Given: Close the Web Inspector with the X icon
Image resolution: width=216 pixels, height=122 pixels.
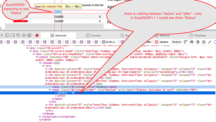Looking at the screenshot, I should coord(2,35).
